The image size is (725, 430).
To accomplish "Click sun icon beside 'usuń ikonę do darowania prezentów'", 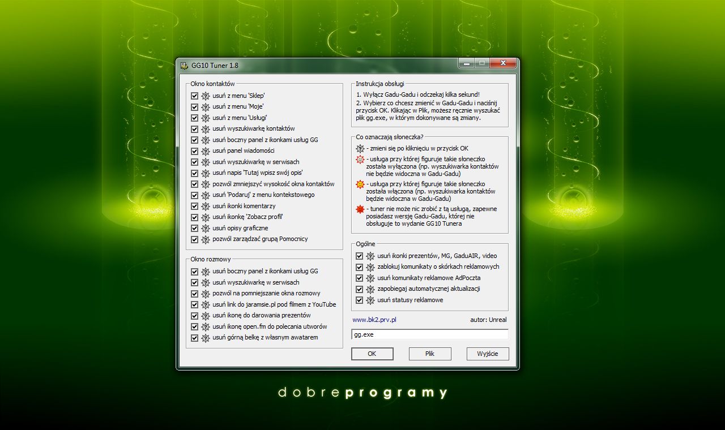I will coord(206,316).
